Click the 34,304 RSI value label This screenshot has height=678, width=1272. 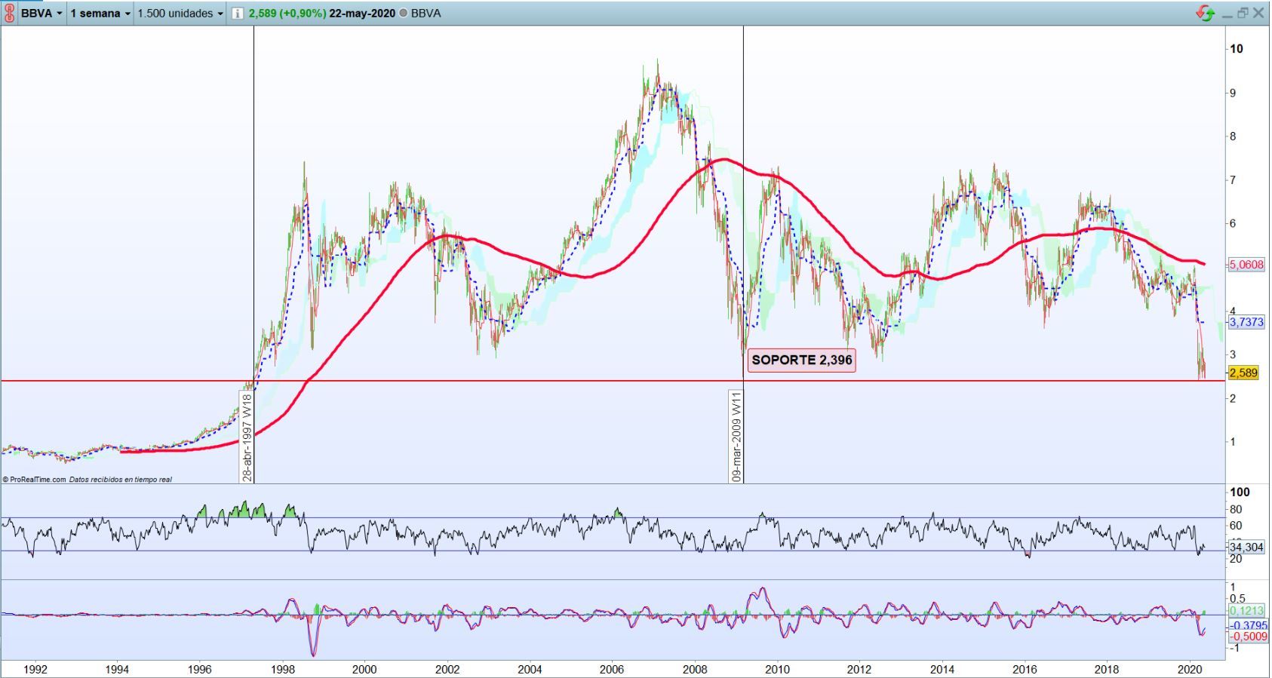(x=1246, y=548)
